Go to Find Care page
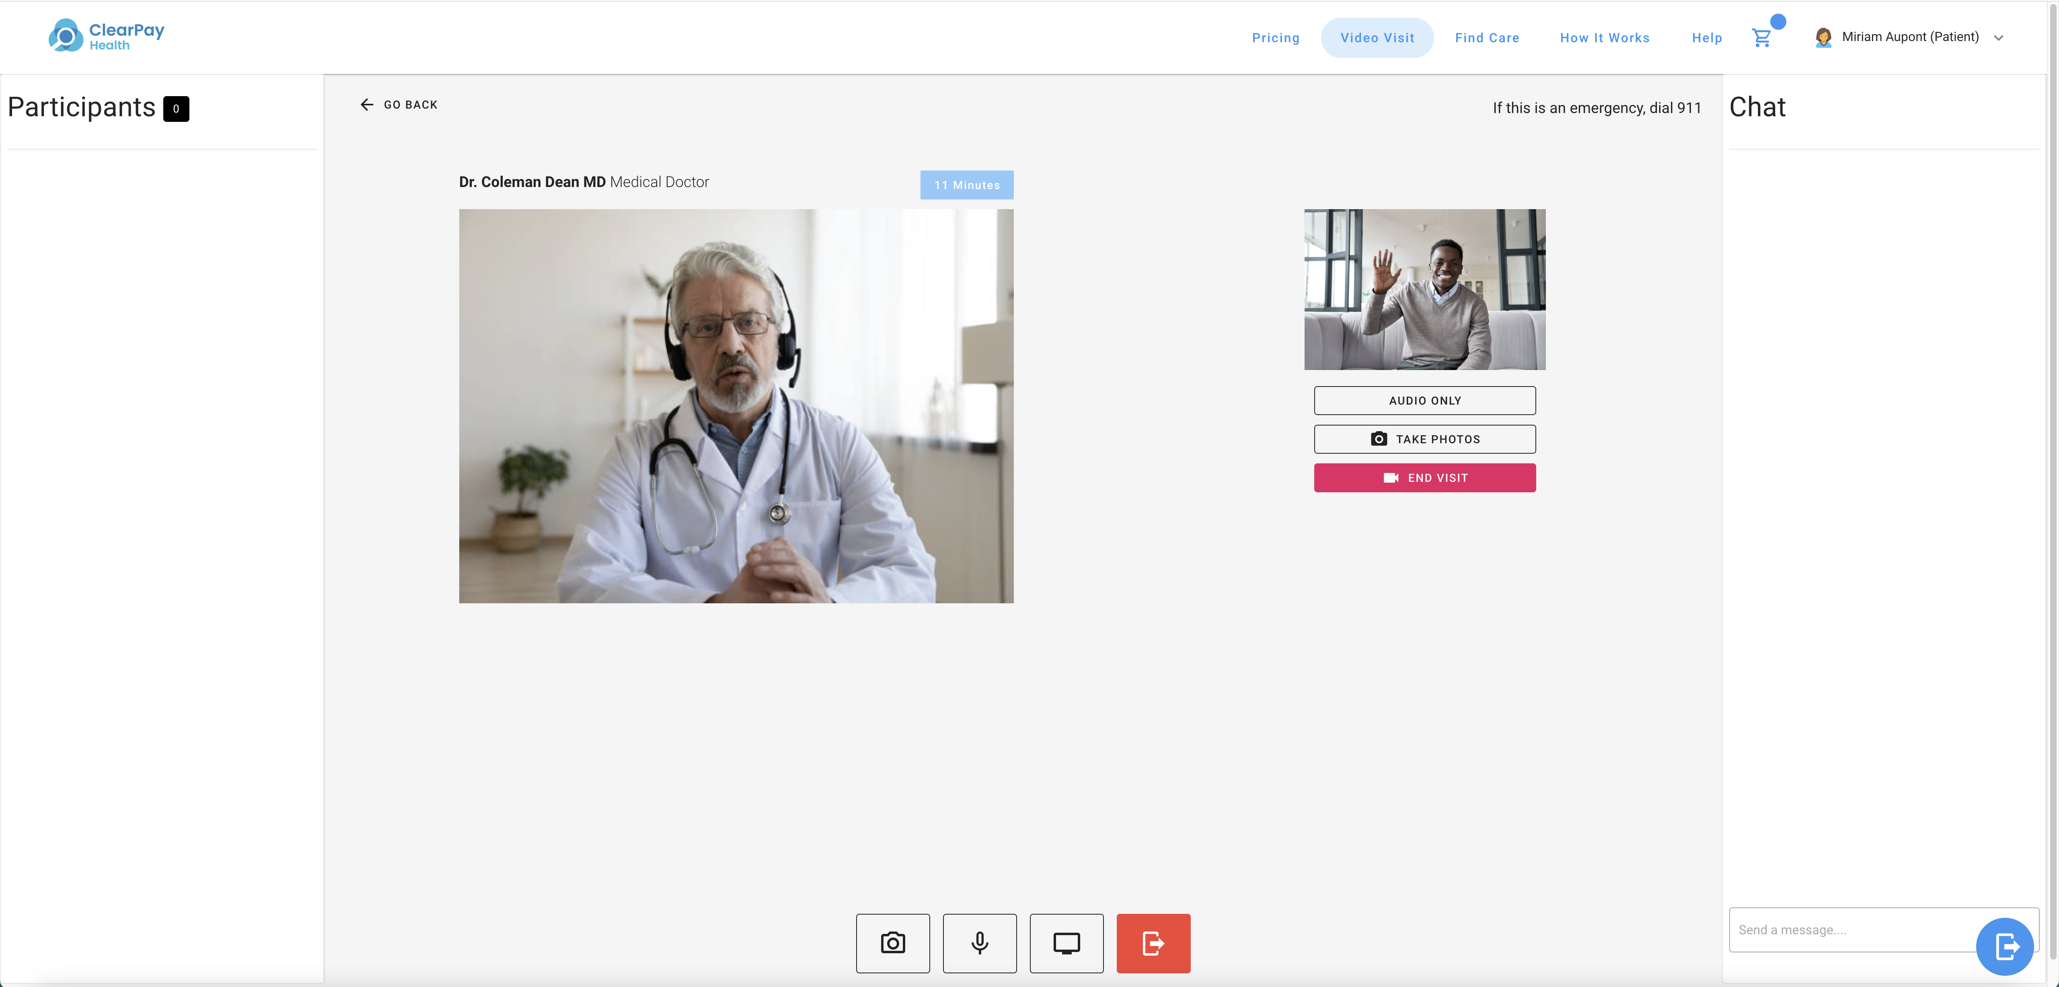Viewport: 2059px width, 987px height. (x=1487, y=37)
